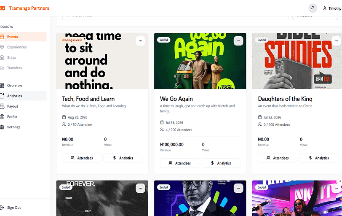The height and width of the screenshot is (216, 342).
Task: Open Analytics for Daughters of the King
Action: click(x=319, y=158)
